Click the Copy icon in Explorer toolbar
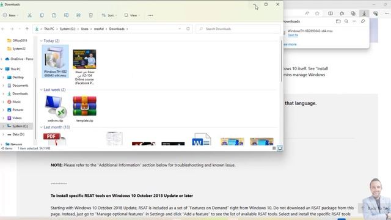Image resolution: width=391 pixels, height=220 pixels. (42, 15)
